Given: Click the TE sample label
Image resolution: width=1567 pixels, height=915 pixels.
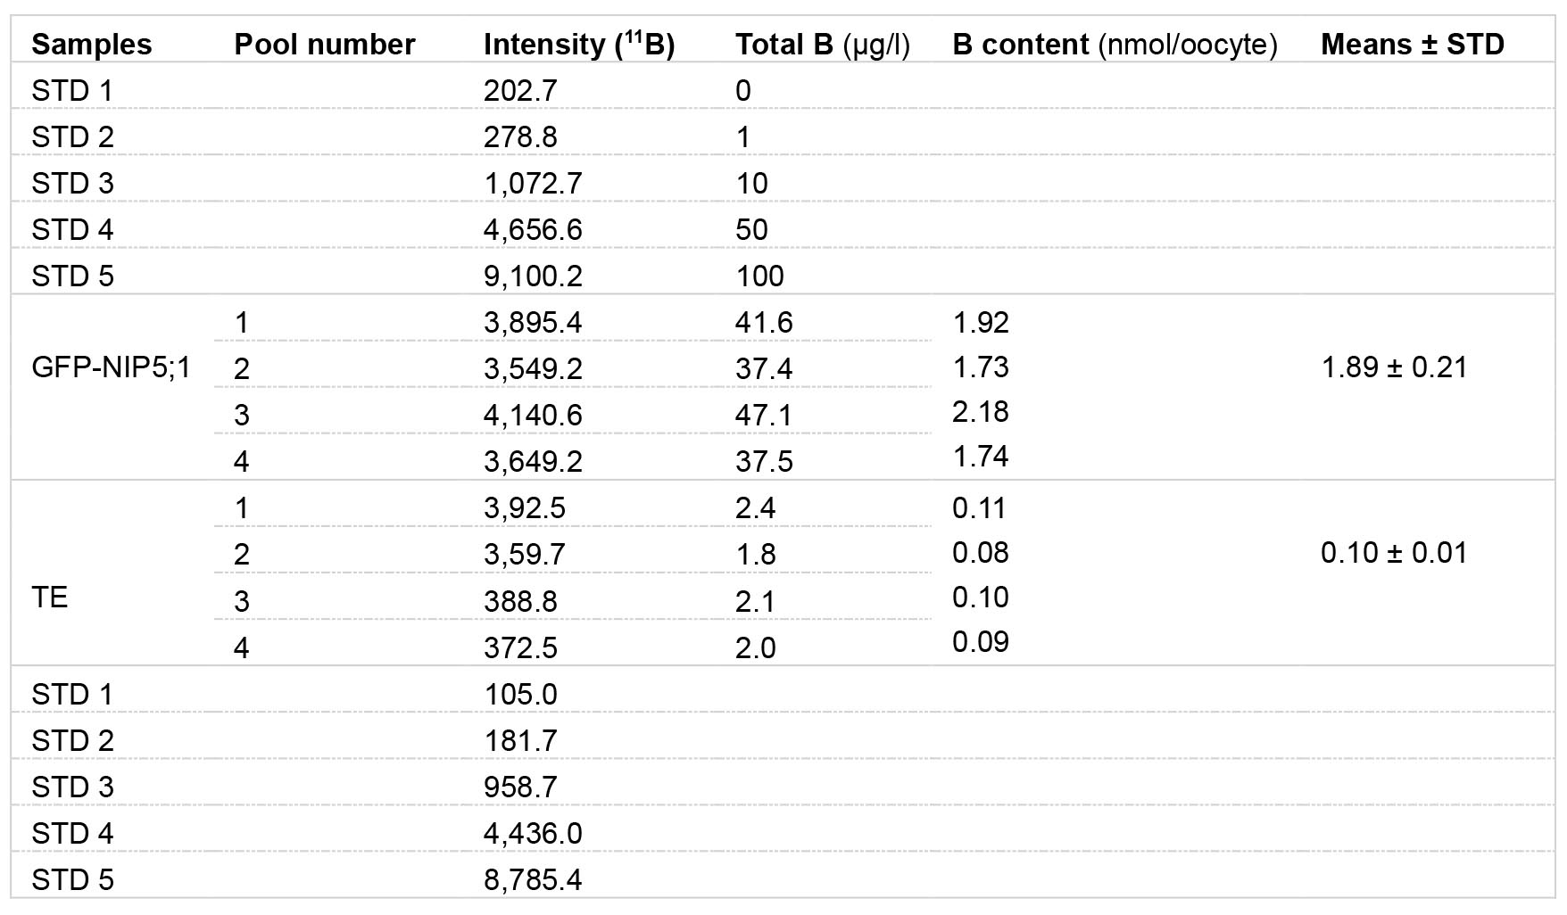Looking at the screenshot, I should coord(50,598).
